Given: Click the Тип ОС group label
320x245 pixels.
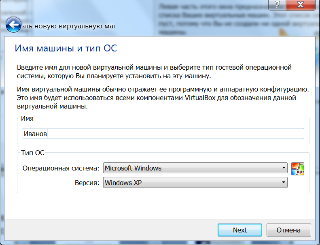Looking at the screenshot, I should pyautogui.click(x=33, y=153).
